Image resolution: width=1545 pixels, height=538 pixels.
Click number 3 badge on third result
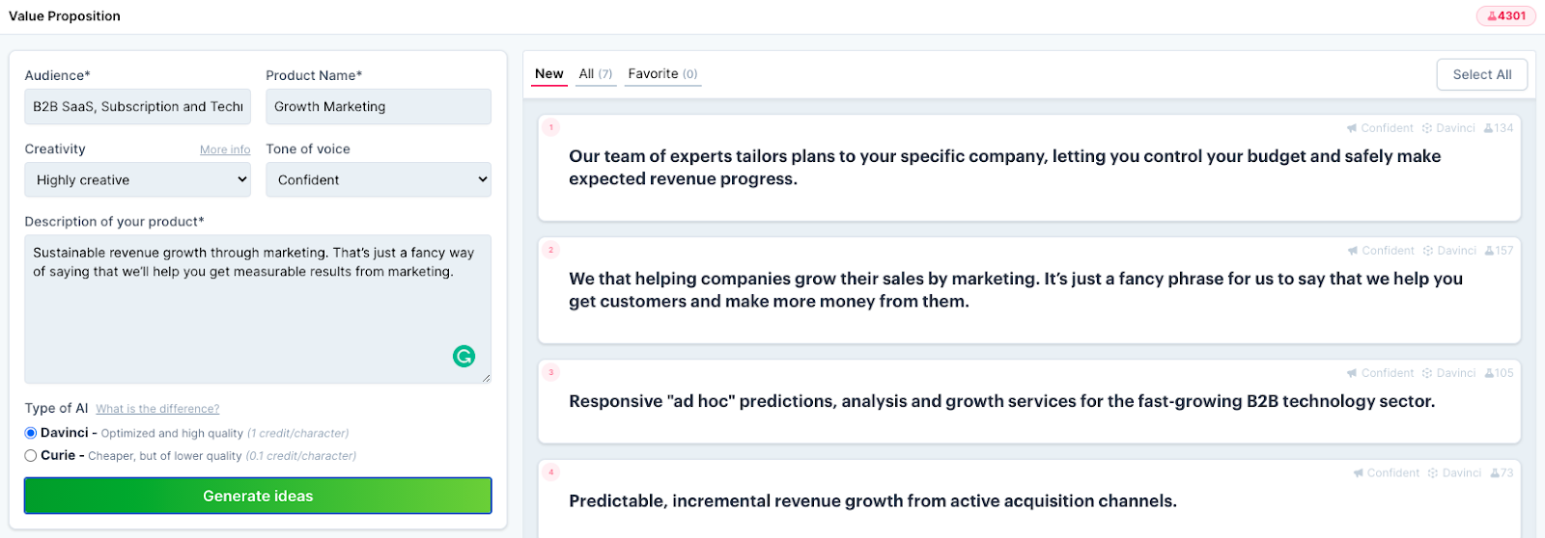coord(551,372)
